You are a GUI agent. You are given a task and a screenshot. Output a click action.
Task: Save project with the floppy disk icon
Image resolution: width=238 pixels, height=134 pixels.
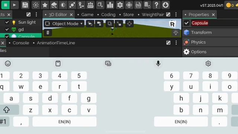point(25,5)
